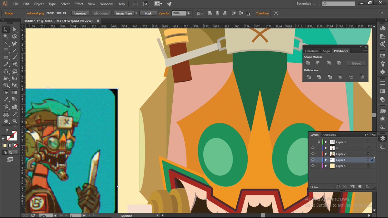
Task: Switch to the Artboards tab
Action: click(329, 135)
